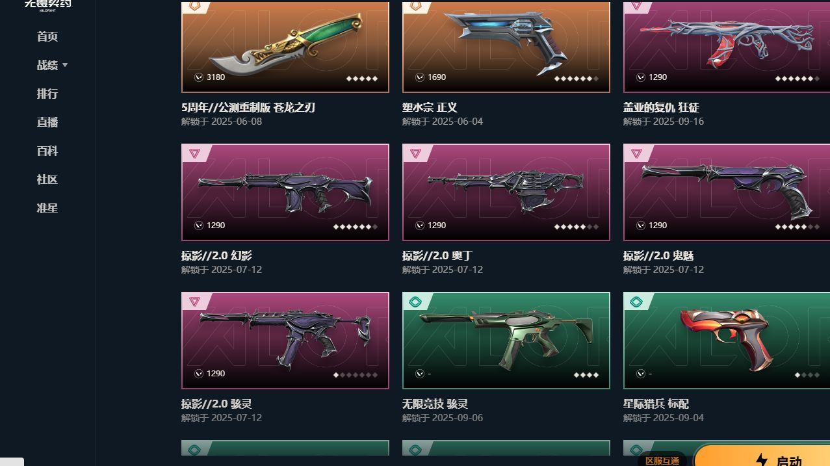Select the 准星 sidebar entry
Image resolution: width=830 pixels, height=466 pixels.
pos(47,208)
